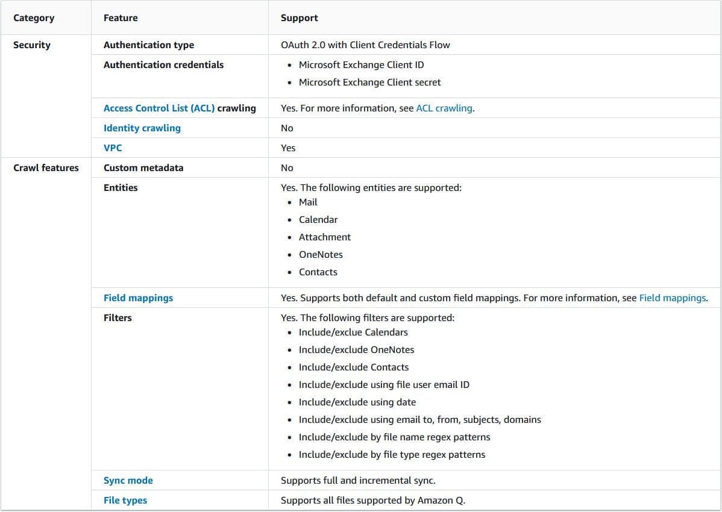The width and height of the screenshot is (722, 512).
Task: Click the Microsoft Exchange Client secret bullet
Action: pos(369,83)
